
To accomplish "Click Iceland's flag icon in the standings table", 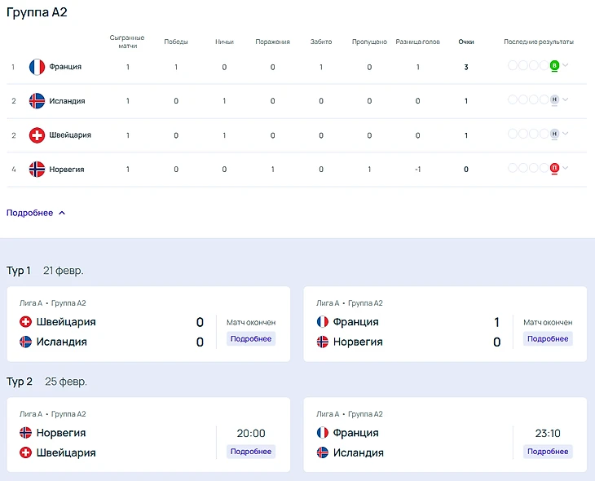I will pyautogui.click(x=37, y=101).
